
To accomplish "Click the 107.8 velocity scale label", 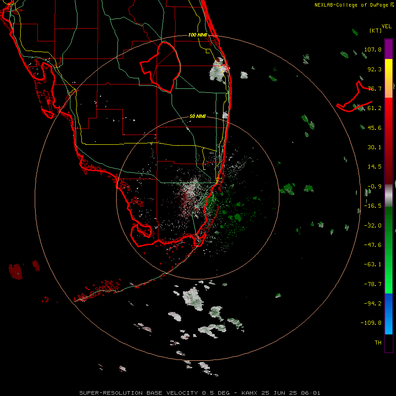I will coord(373,49).
